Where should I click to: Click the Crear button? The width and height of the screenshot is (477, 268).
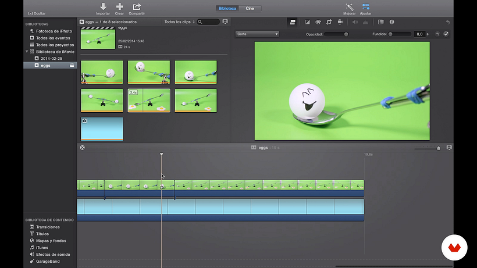coord(119,7)
